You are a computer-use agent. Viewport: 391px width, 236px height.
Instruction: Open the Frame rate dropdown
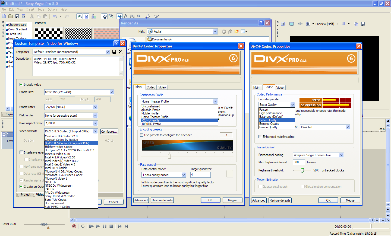[x=95, y=107]
